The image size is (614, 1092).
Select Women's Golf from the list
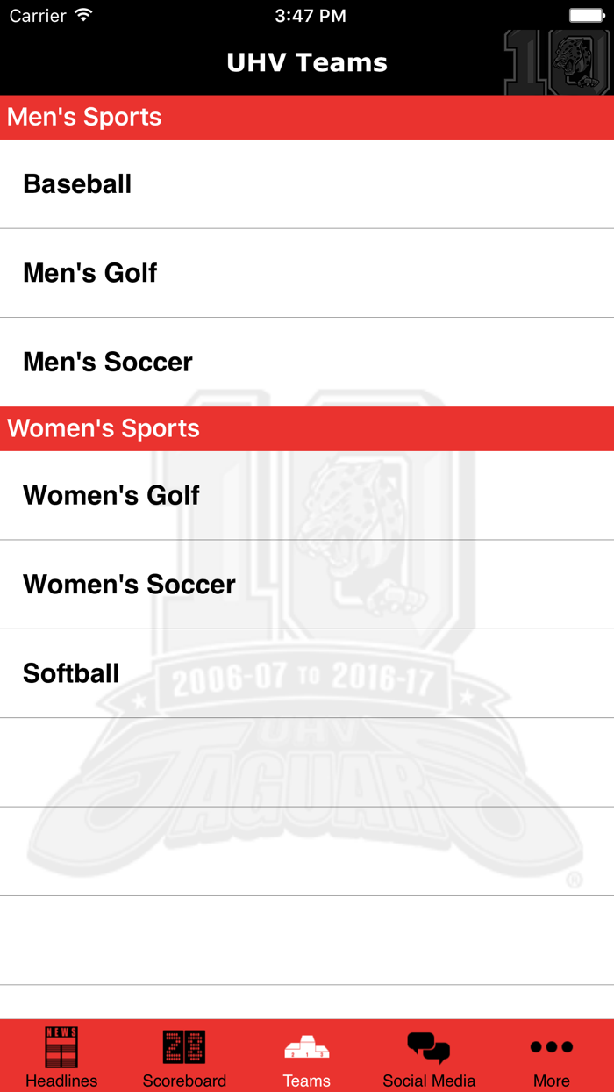[x=307, y=495]
